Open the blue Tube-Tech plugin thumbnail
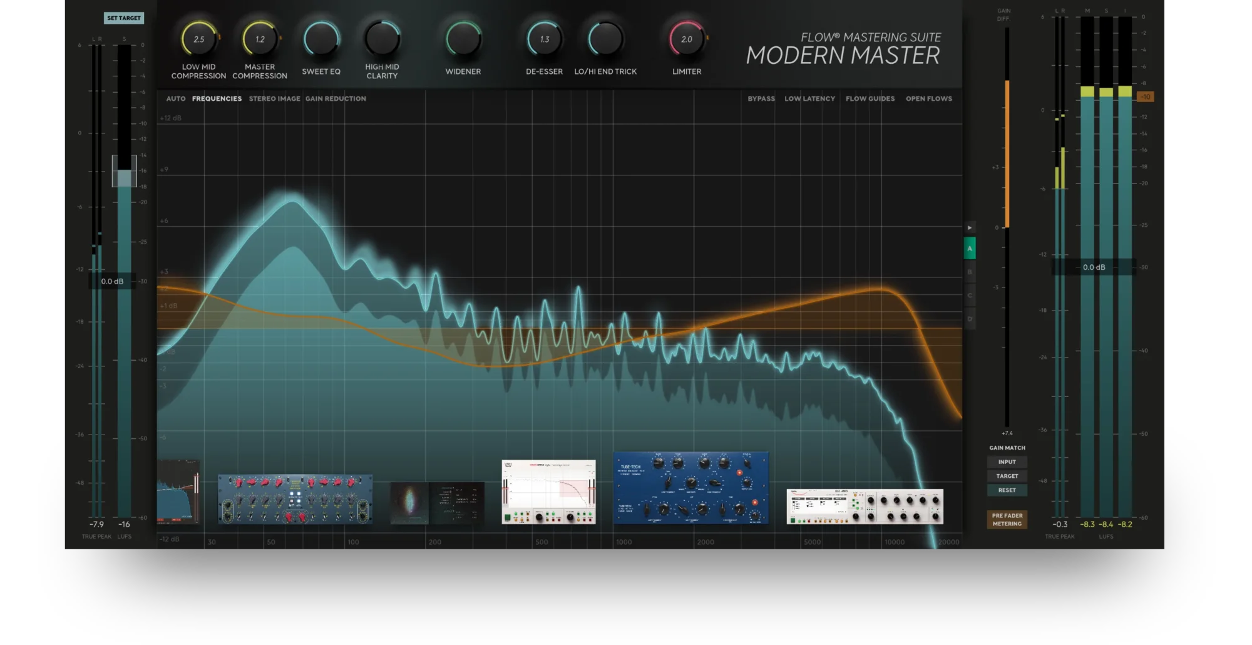Screen dimensions: 1252x645 [x=690, y=488]
